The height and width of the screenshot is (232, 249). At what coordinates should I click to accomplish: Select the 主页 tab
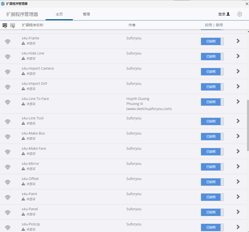tap(59, 14)
